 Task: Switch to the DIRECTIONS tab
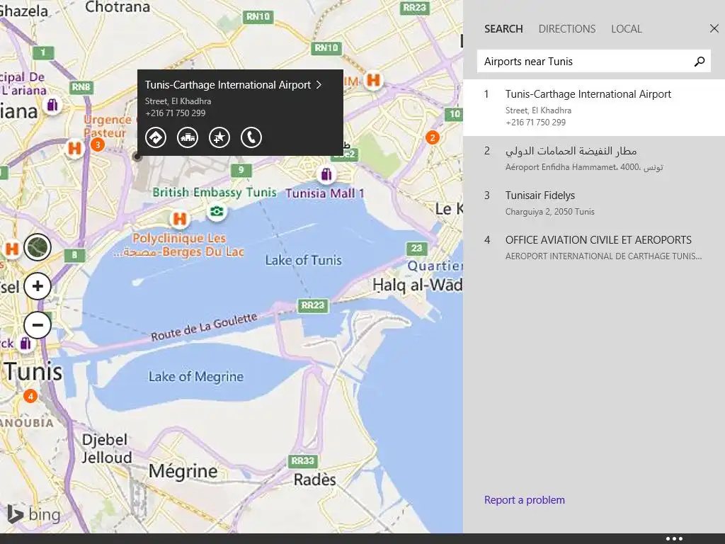click(x=567, y=28)
